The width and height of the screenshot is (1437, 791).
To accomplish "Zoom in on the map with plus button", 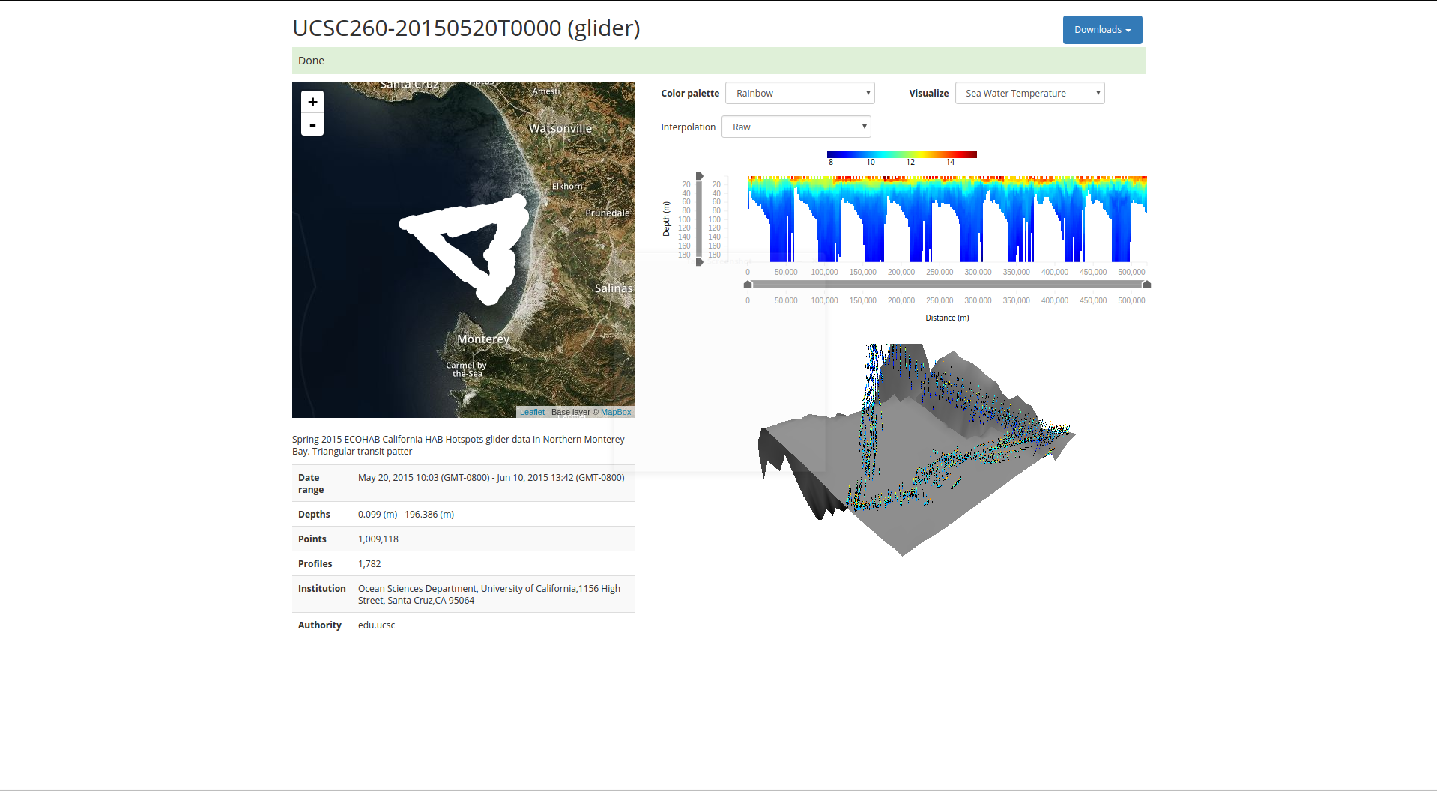I will click(x=312, y=102).
